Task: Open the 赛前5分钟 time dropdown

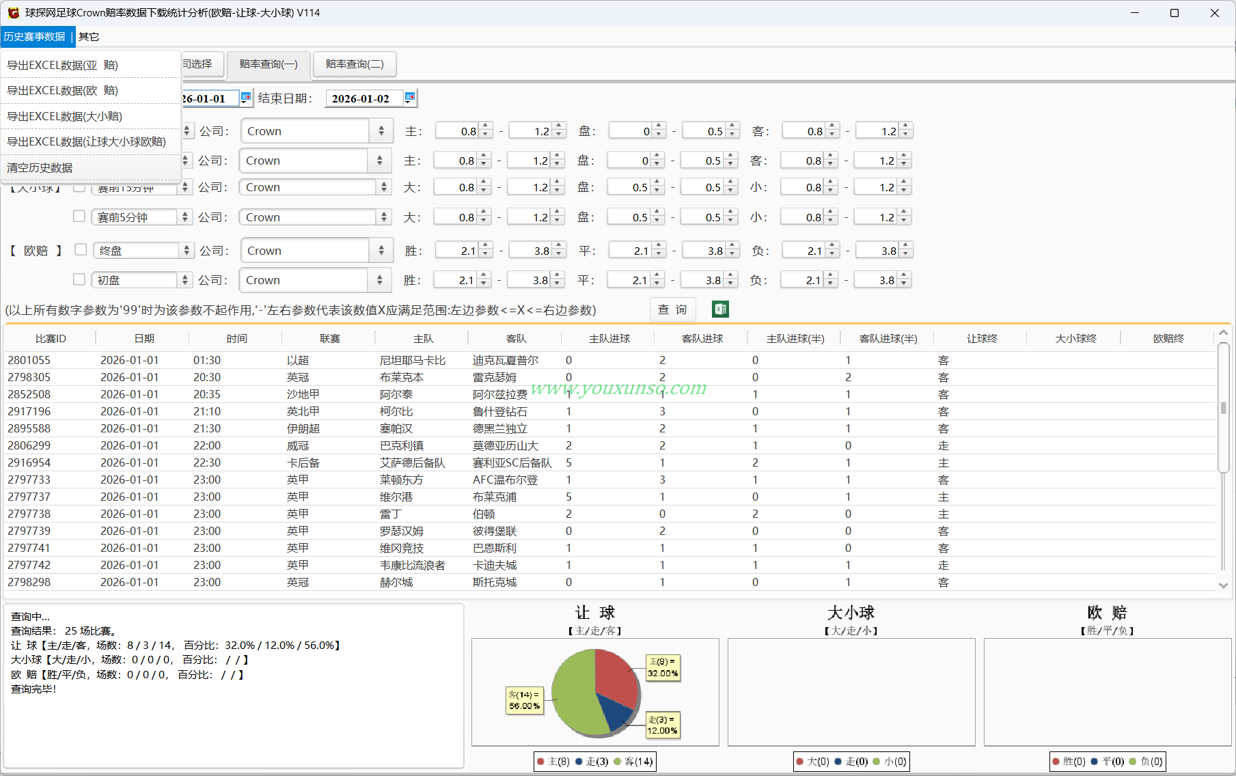Action: coord(184,217)
